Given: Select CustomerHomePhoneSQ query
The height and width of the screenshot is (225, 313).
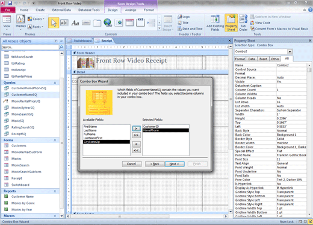Looking at the screenshot, I should [x=29, y=88].
